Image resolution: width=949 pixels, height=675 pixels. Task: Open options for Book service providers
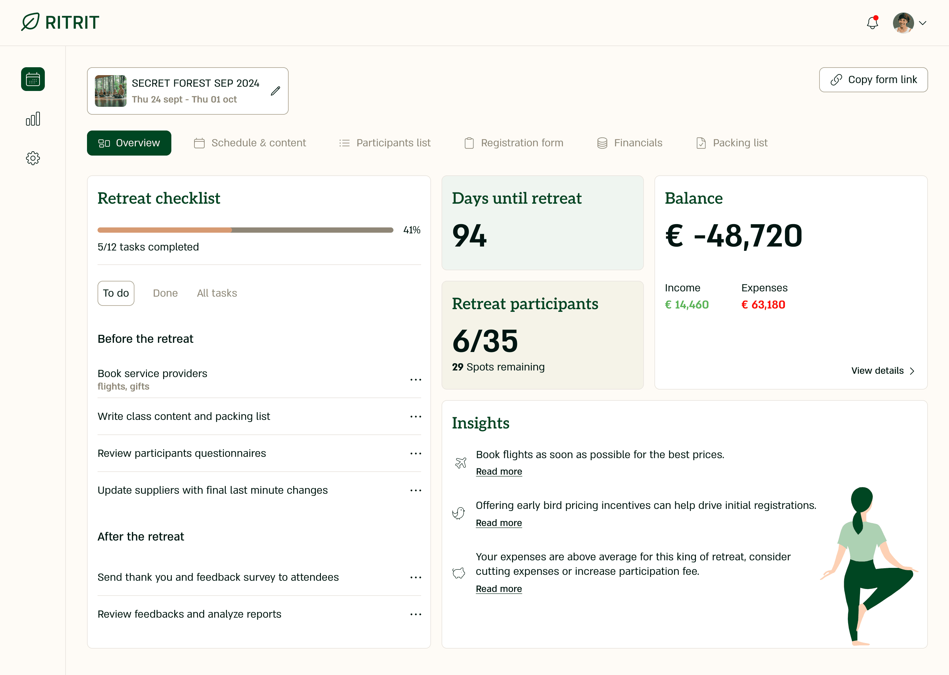[416, 379]
